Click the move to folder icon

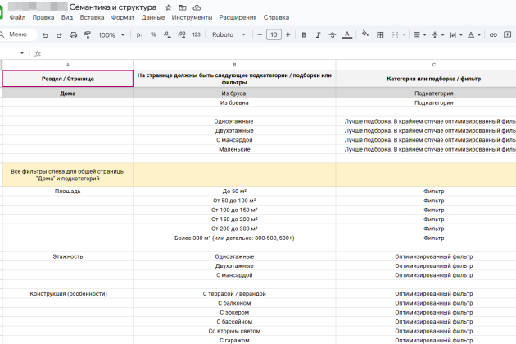click(182, 7)
